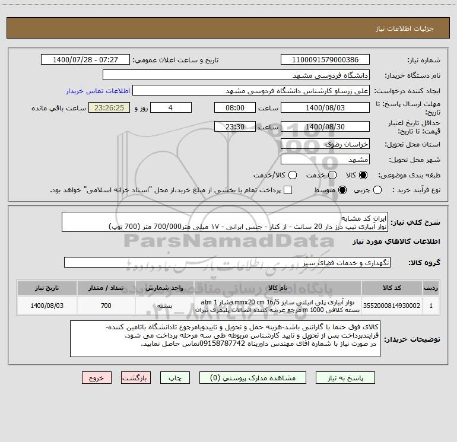Click the requester field علی زرساو
Viewport: 457px width, 442px height.
pyautogui.click(x=251, y=90)
